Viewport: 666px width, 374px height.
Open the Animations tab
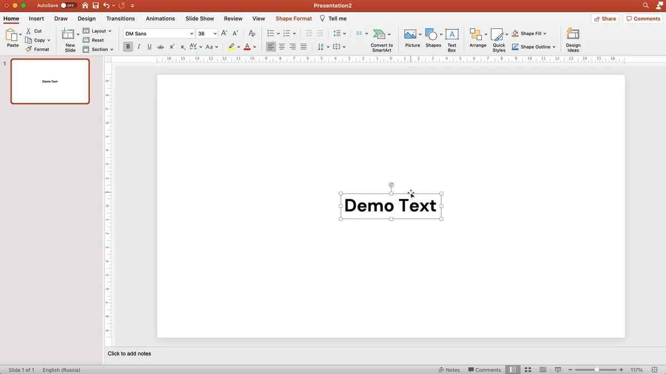pos(160,19)
